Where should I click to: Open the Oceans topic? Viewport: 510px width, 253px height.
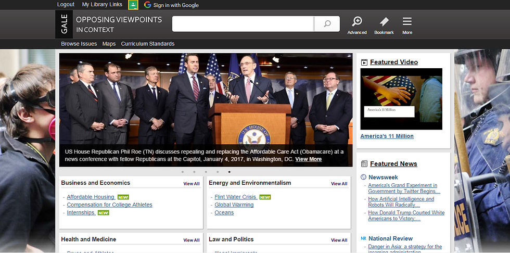point(224,213)
